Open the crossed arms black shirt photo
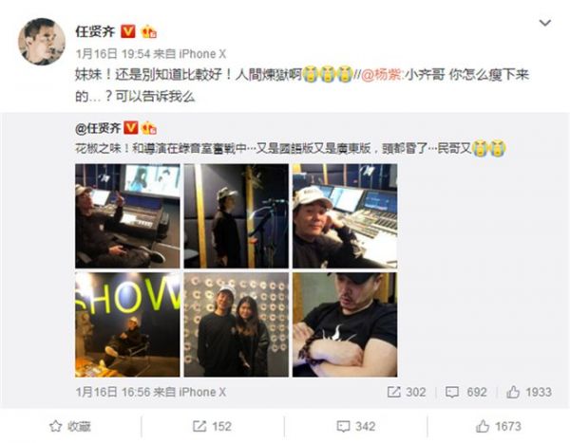The height and width of the screenshot is (443, 570). pyautogui.click(x=345, y=324)
